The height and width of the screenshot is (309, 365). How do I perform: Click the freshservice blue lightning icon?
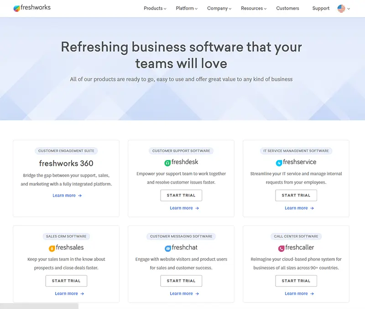[x=279, y=163]
